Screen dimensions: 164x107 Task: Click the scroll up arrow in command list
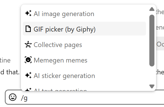(x=152, y=9)
